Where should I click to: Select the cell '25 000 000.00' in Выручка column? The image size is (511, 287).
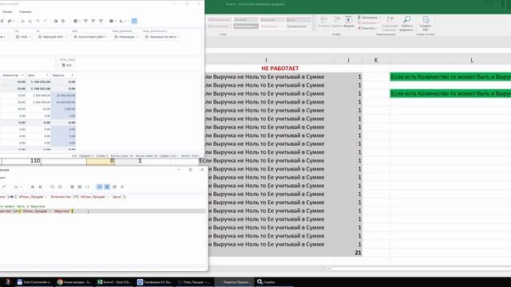click(64, 96)
